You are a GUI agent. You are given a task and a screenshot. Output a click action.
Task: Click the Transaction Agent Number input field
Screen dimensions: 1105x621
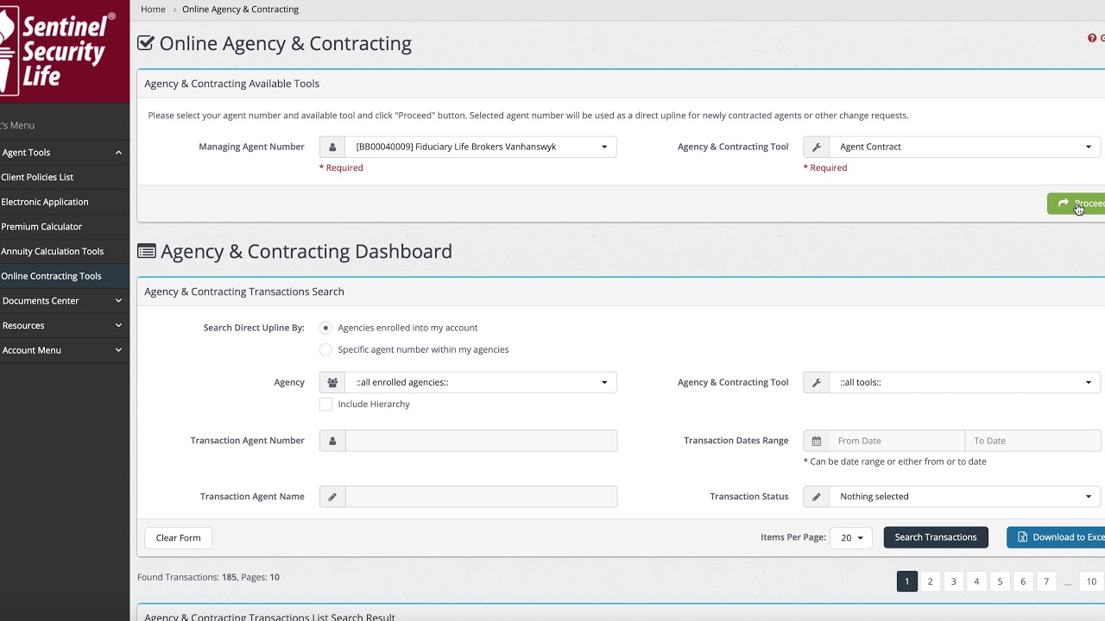481,441
